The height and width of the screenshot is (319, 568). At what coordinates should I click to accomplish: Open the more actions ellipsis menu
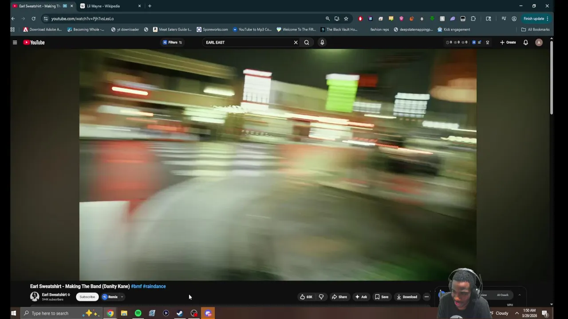tap(426, 297)
